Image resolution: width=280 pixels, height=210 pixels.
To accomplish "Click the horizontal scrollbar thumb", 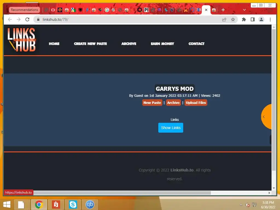I will (x=122, y=193).
